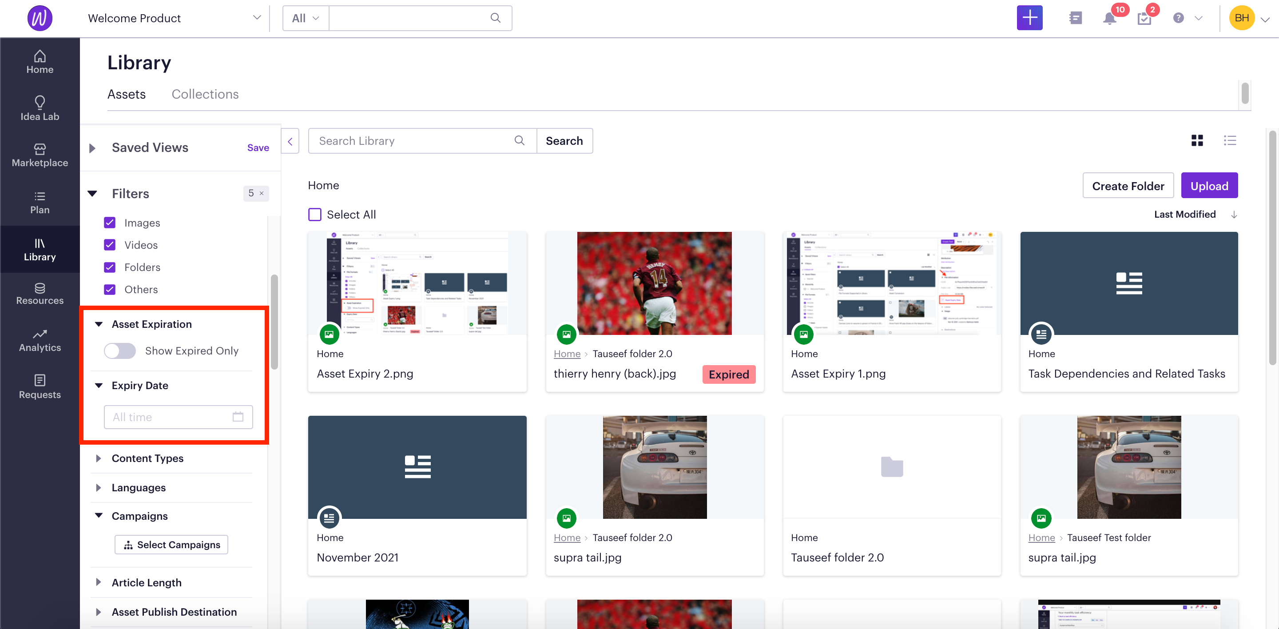Uncheck the Images filter
The image size is (1279, 629).
coord(110,223)
